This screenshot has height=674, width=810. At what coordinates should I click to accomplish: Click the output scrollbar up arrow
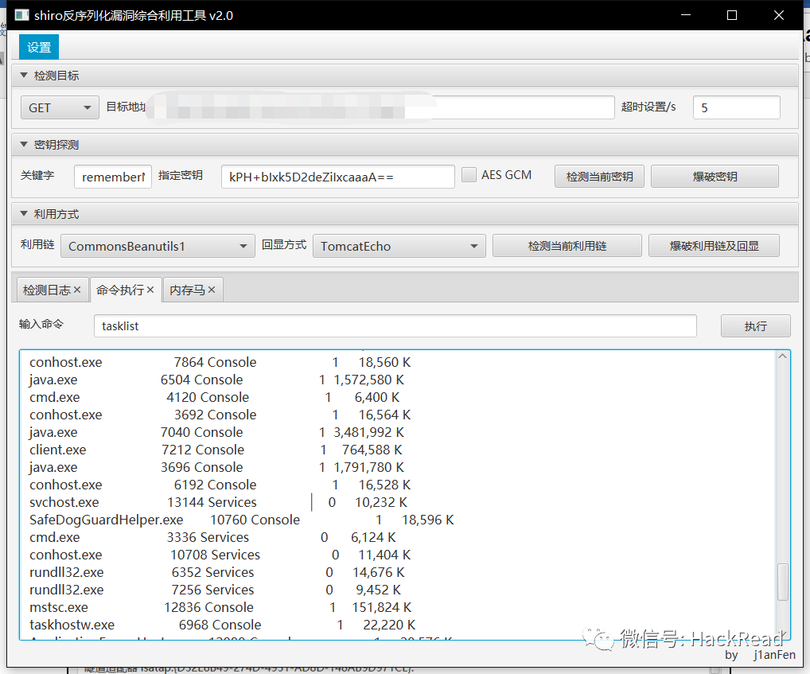pos(783,356)
